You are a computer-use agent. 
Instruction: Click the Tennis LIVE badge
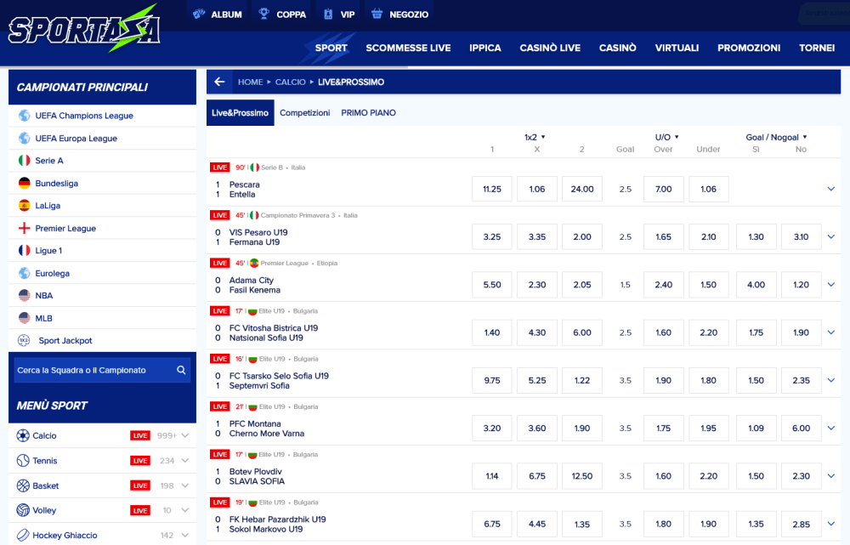(x=140, y=461)
